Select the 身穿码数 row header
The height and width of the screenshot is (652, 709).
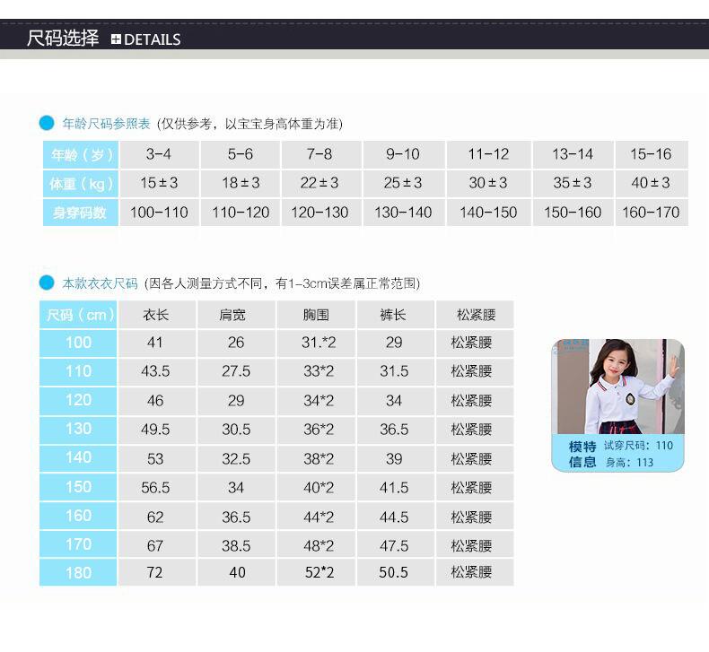click(79, 213)
